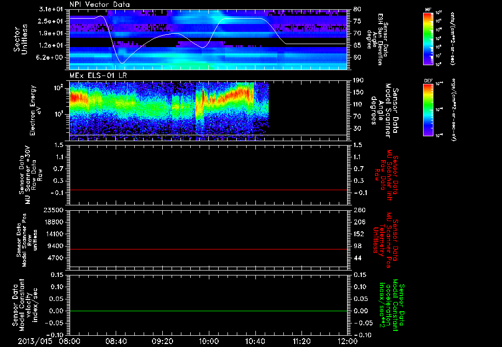Click the '14100' scanner position tick

click(53, 234)
